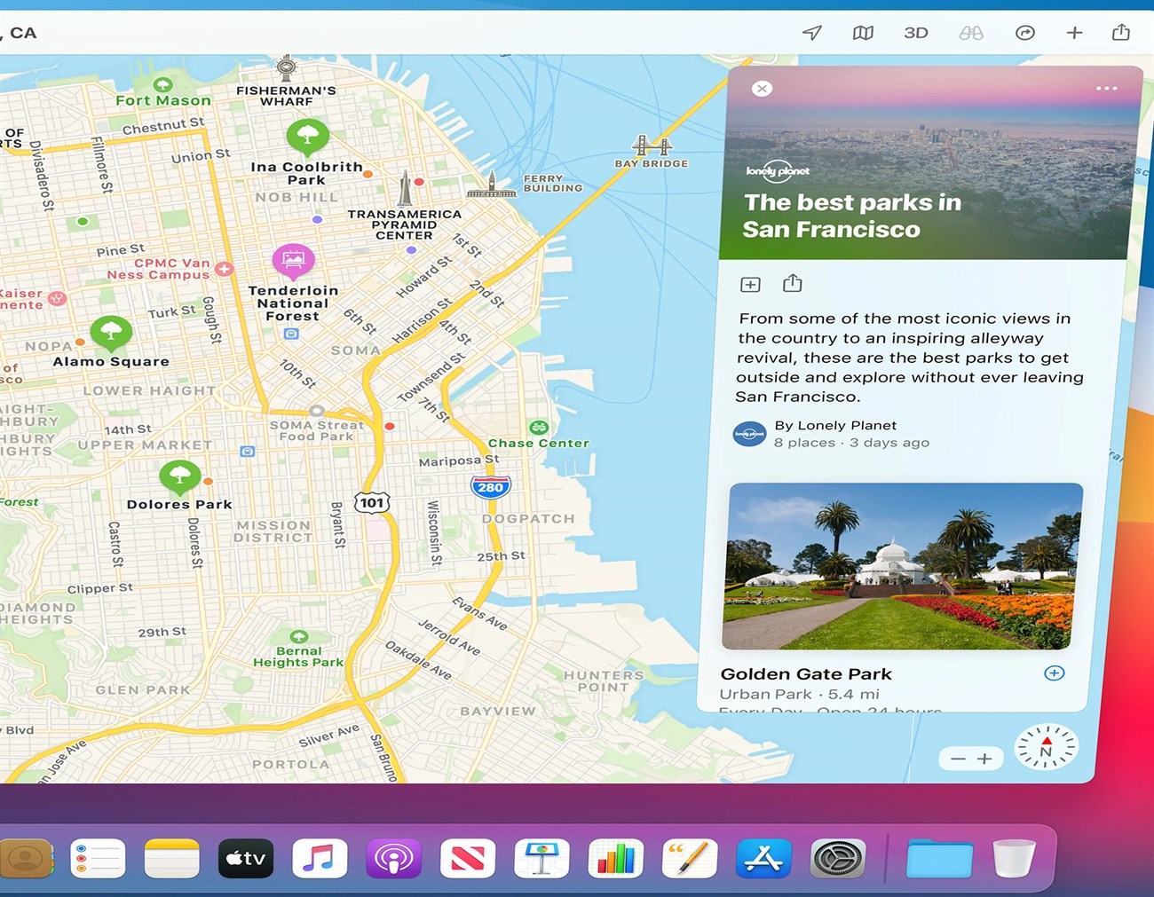This screenshot has height=897, width=1154.
Task: Click the Ferry Building landmark icon
Action: pyautogui.click(x=491, y=186)
